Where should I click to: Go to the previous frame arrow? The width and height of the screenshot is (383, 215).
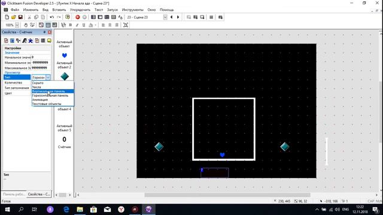(x=172, y=17)
